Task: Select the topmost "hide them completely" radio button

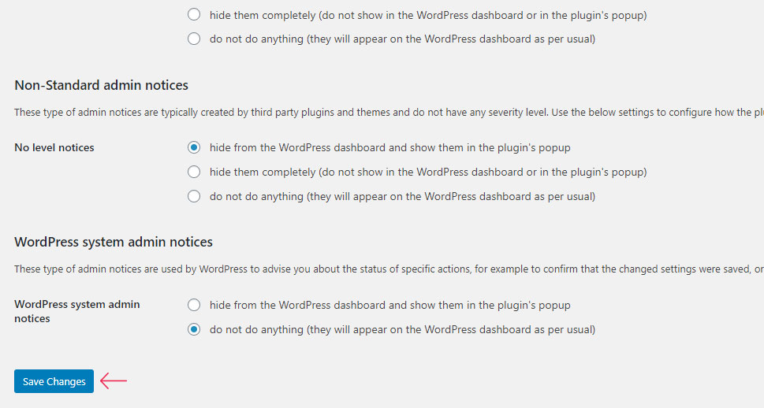Action: tap(194, 15)
